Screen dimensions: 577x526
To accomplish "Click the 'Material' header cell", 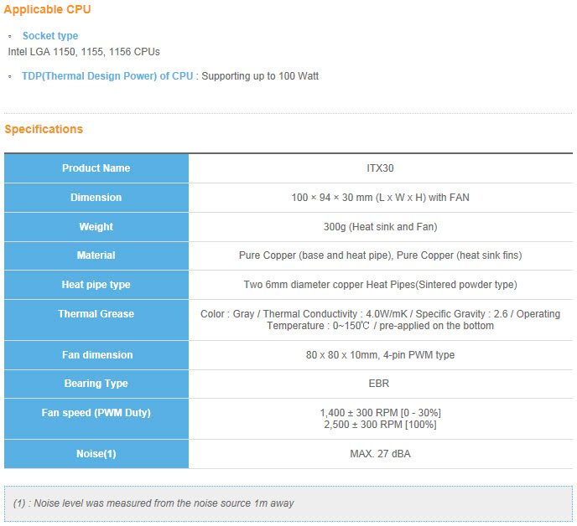I will click(96, 255).
